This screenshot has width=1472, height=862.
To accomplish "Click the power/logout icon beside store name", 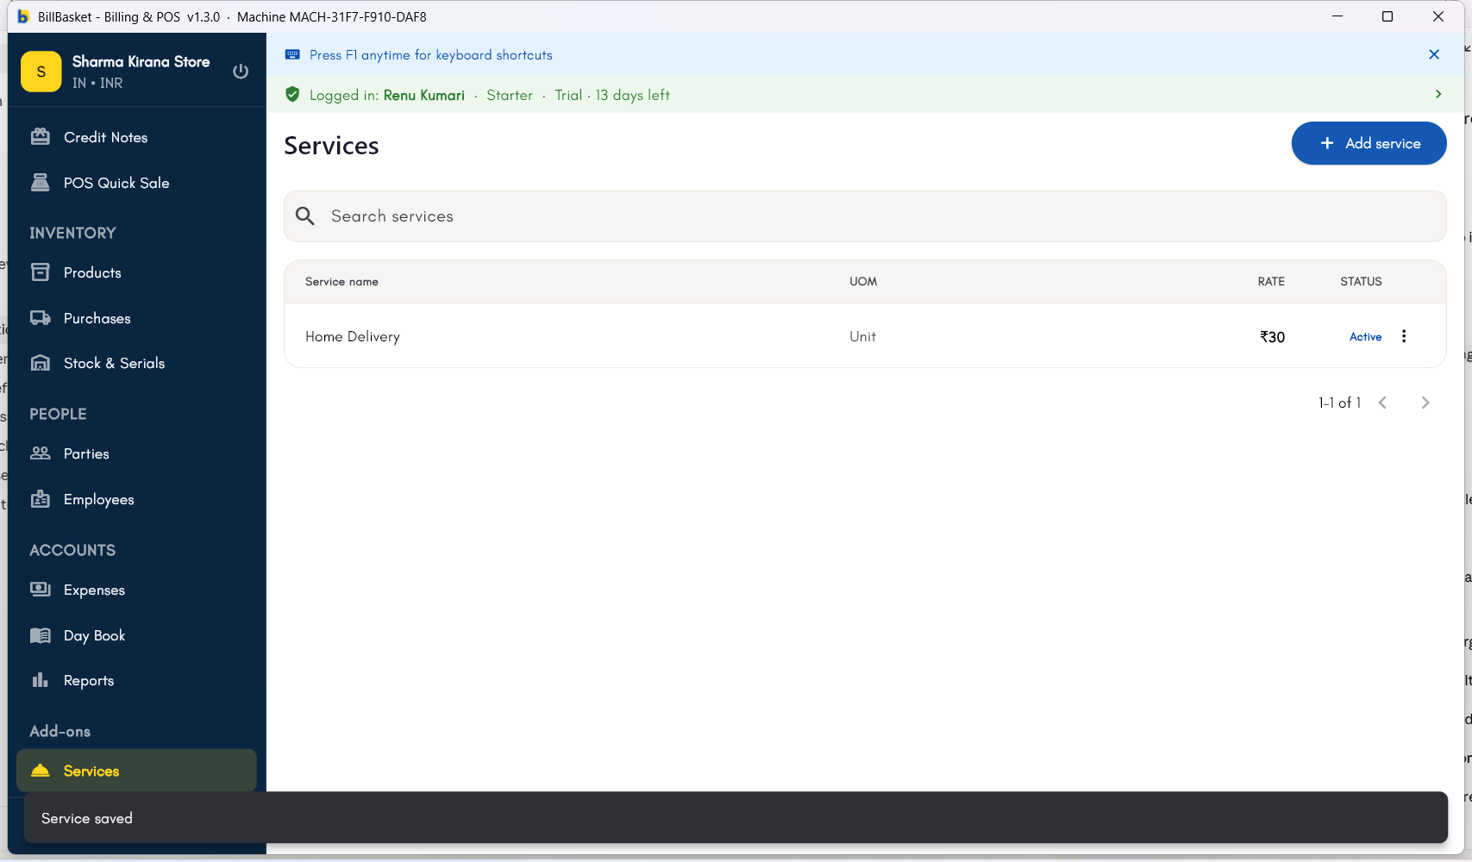I will (x=241, y=72).
